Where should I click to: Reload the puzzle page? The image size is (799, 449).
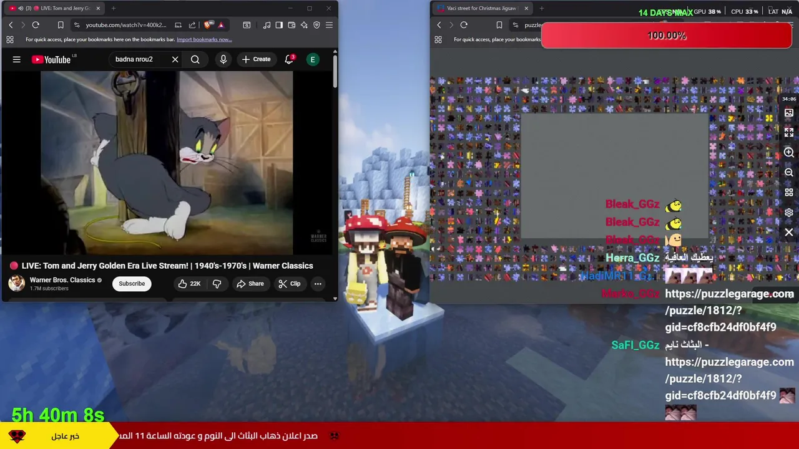click(x=464, y=25)
